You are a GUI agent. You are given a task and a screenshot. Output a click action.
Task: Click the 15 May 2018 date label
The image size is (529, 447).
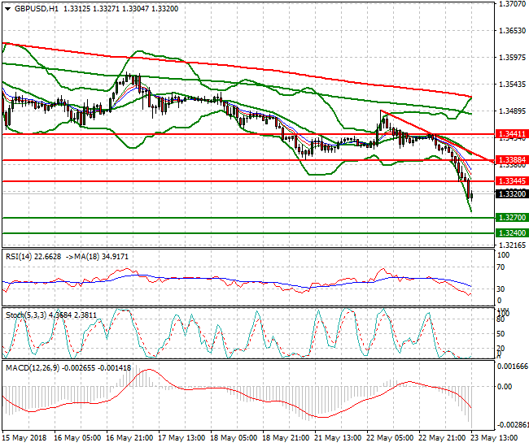[24, 438]
